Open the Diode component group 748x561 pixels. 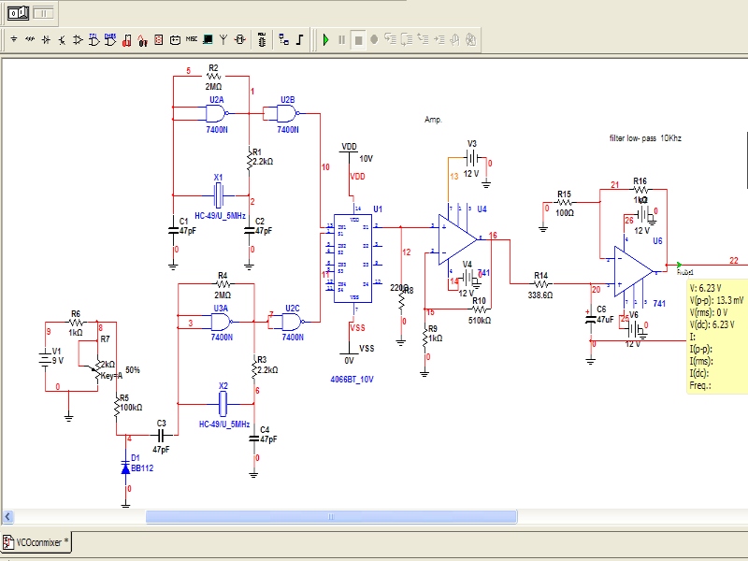[x=46, y=40]
